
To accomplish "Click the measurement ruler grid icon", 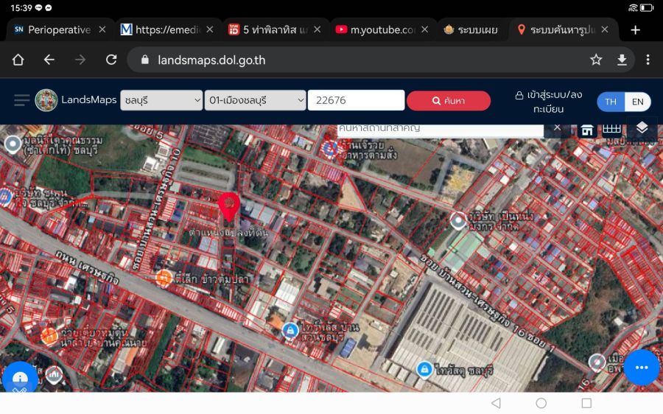I will coord(612,130).
